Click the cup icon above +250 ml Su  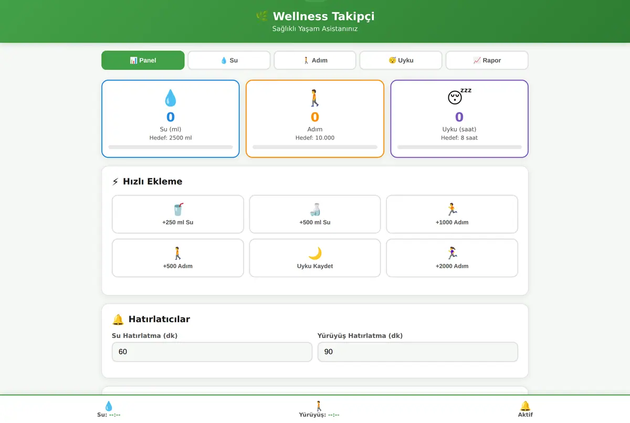[x=178, y=209]
